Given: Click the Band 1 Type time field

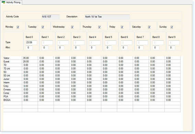Looking at the screenshot, I should (x=47, y=42).
